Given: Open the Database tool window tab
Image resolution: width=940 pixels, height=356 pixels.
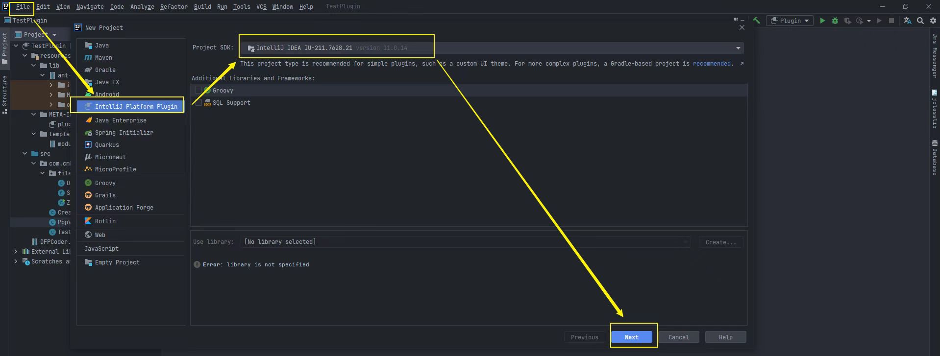Looking at the screenshot, I should pos(935,158).
